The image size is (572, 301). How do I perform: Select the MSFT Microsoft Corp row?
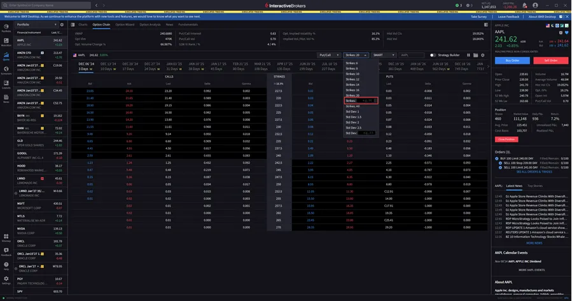click(39, 206)
